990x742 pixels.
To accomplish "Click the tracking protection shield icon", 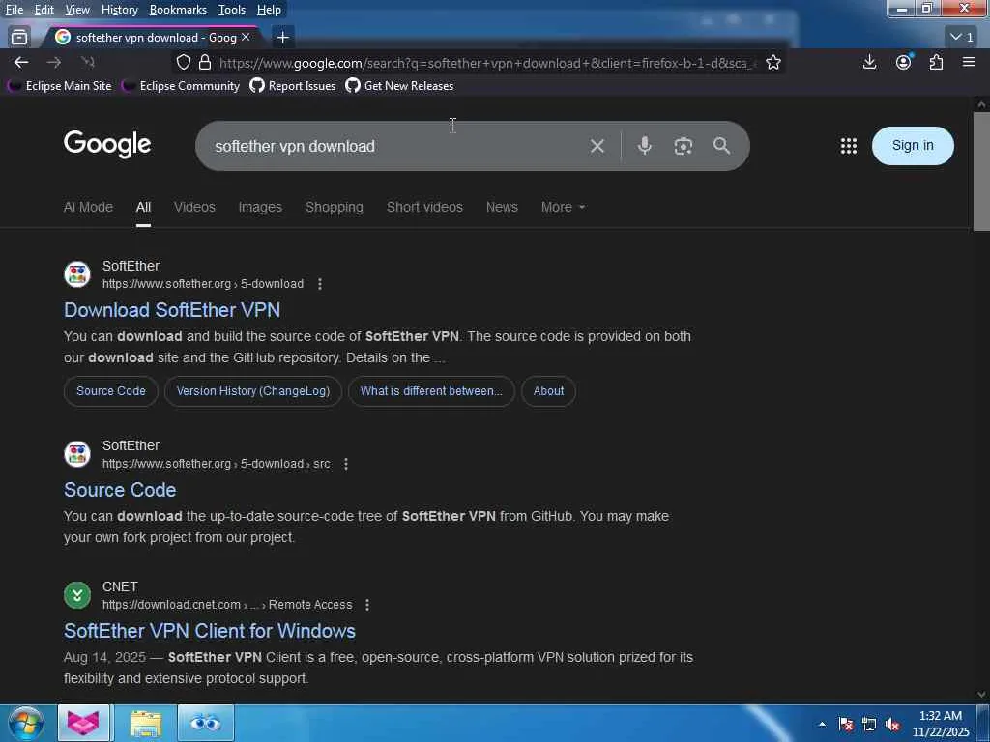I will [x=183, y=63].
